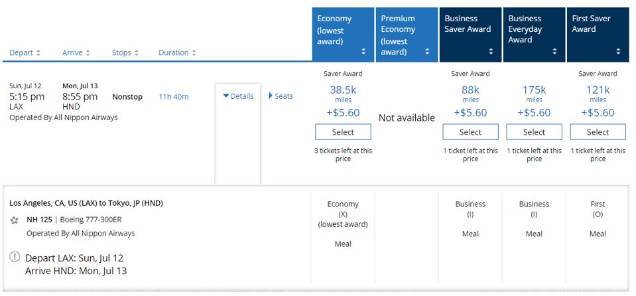Collapse the flight Details expander
Image resolution: width=636 pixels, height=296 pixels.
pyautogui.click(x=238, y=96)
